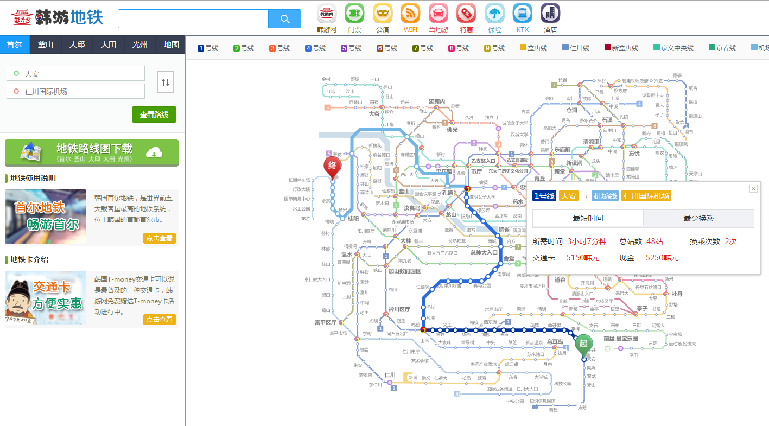Click 延新内 station on map
769x426 pixels.
coord(437,101)
